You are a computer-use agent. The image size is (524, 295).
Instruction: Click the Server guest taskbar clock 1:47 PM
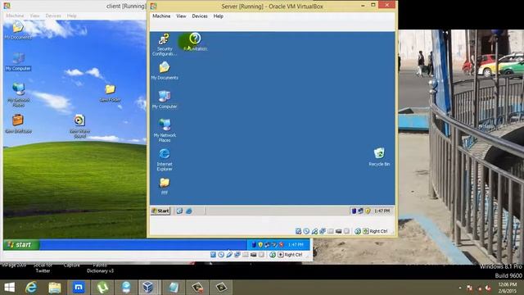(382, 211)
